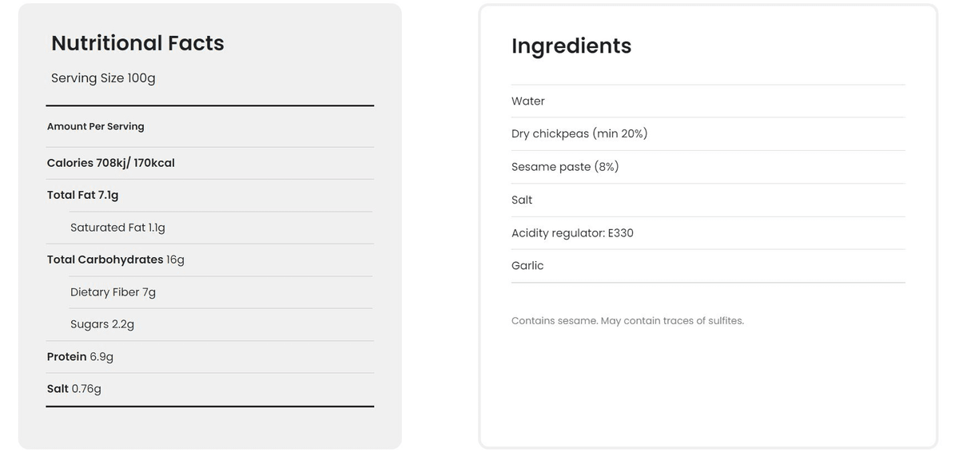The width and height of the screenshot is (959, 472).
Task: Click the Salt 0.76g nutrition row
Action: [209, 389]
